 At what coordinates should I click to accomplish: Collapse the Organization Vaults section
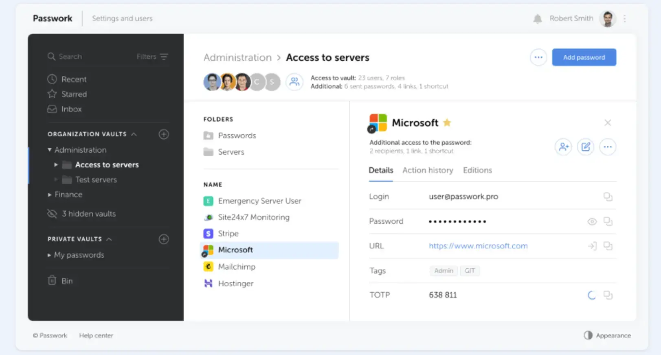click(x=134, y=134)
